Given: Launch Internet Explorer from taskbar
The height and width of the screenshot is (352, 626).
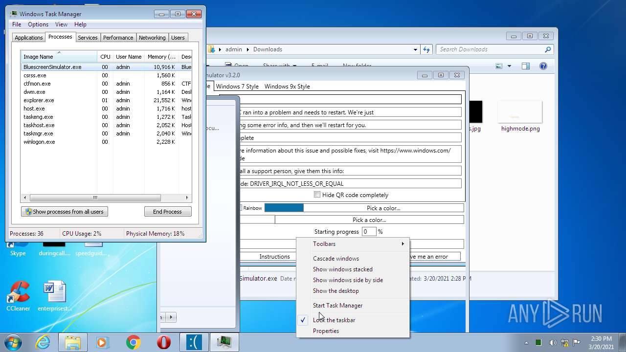Looking at the screenshot, I should click(43, 342).
